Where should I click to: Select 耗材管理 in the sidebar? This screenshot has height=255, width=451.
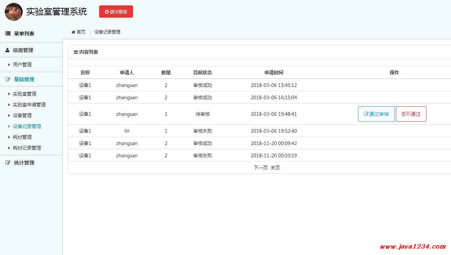tap(22, 137)
